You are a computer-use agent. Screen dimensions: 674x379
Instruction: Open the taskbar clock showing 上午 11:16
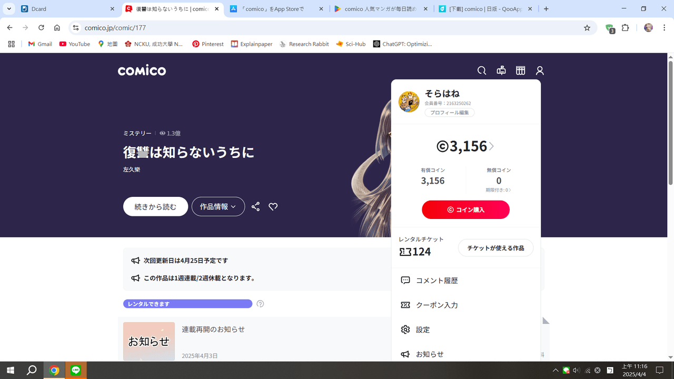point(634,370)
